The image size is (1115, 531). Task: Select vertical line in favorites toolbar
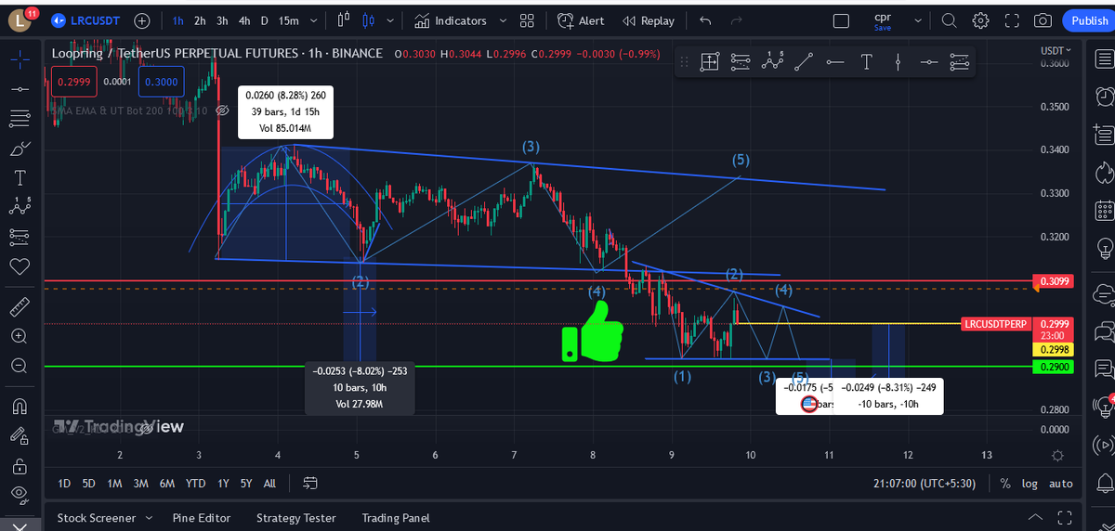(x=898, y=62)
